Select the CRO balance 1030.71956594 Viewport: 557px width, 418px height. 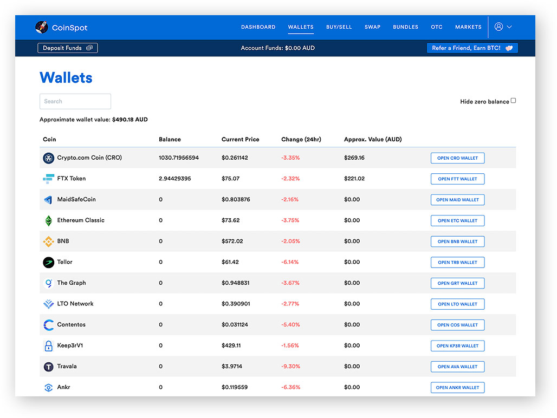[x=179, y=158]
